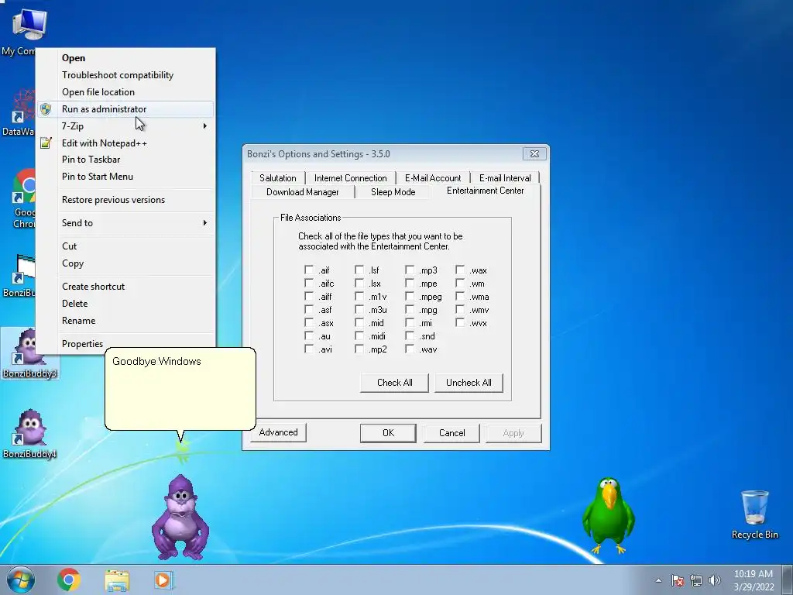The width and height of the screenshot is (793, 595).
Task: Select the Google Chrome desktop shortcut
Action: pos(23,198)
